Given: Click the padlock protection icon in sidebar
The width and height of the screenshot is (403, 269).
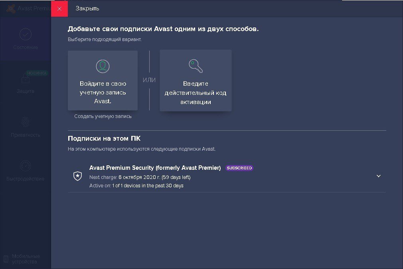Looking at the screenshot, I should pyautogui.click(x=26, y=78).
